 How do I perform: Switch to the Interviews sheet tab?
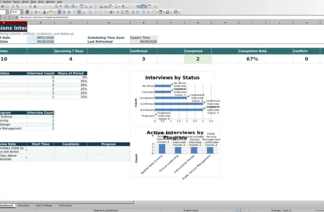point(23,205)
